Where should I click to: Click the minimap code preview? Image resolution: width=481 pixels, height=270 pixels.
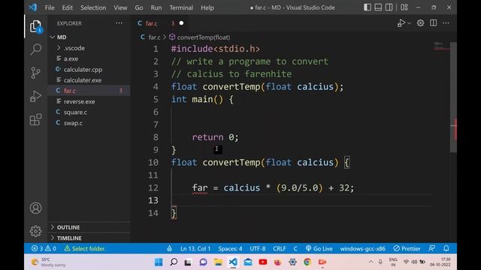pos(441,46)
